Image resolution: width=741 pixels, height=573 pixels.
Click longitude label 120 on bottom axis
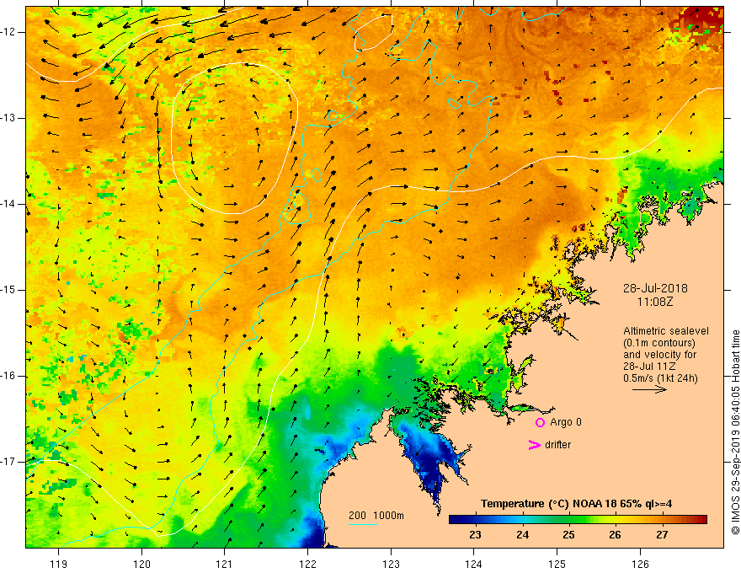141,564
